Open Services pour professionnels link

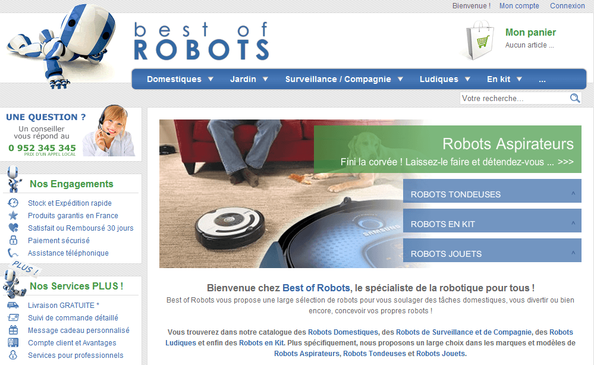point(76,355)
